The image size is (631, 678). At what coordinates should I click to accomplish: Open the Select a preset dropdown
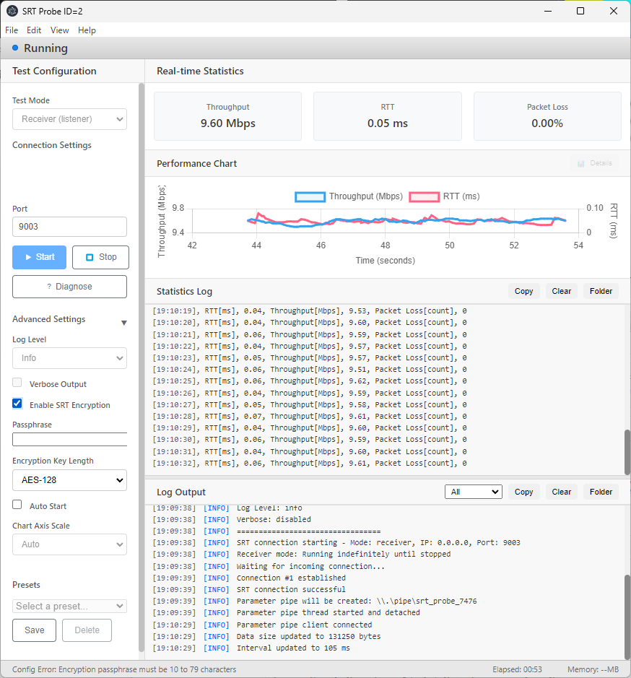pos(69,607)
